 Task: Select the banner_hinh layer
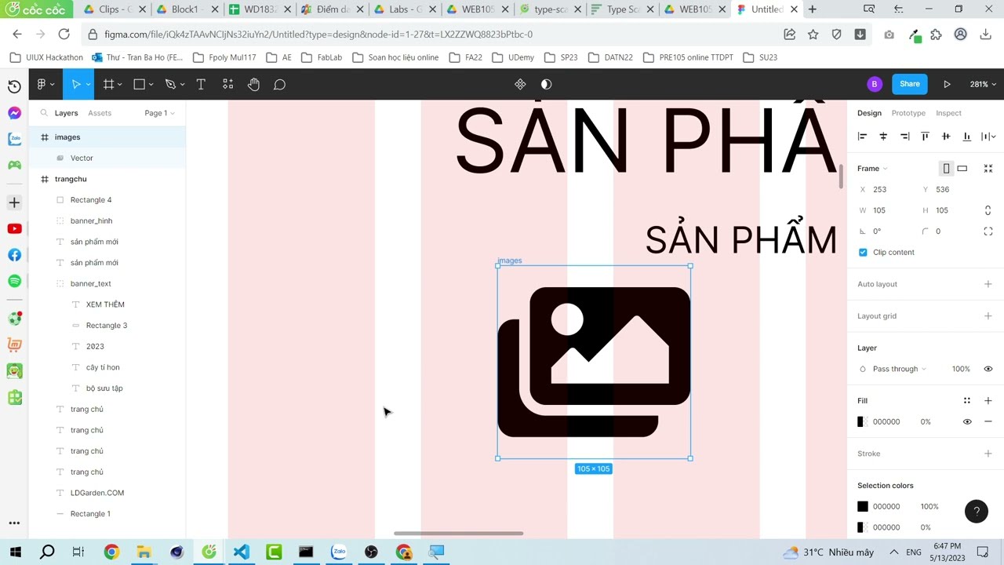(x=107, y=221)
